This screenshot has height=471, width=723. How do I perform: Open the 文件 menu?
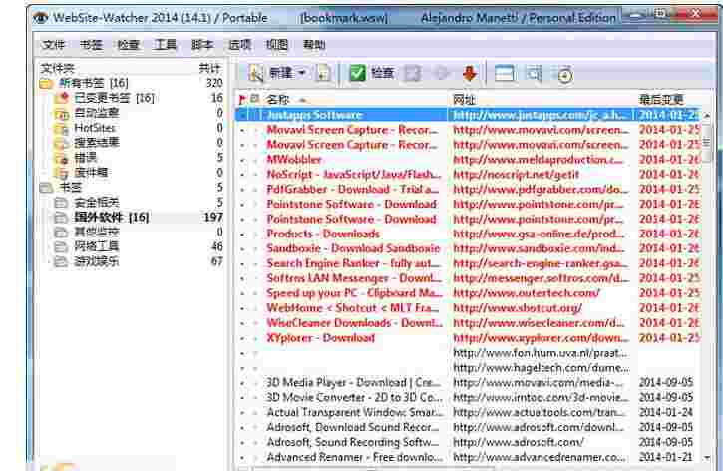click(x=54, y=45)
